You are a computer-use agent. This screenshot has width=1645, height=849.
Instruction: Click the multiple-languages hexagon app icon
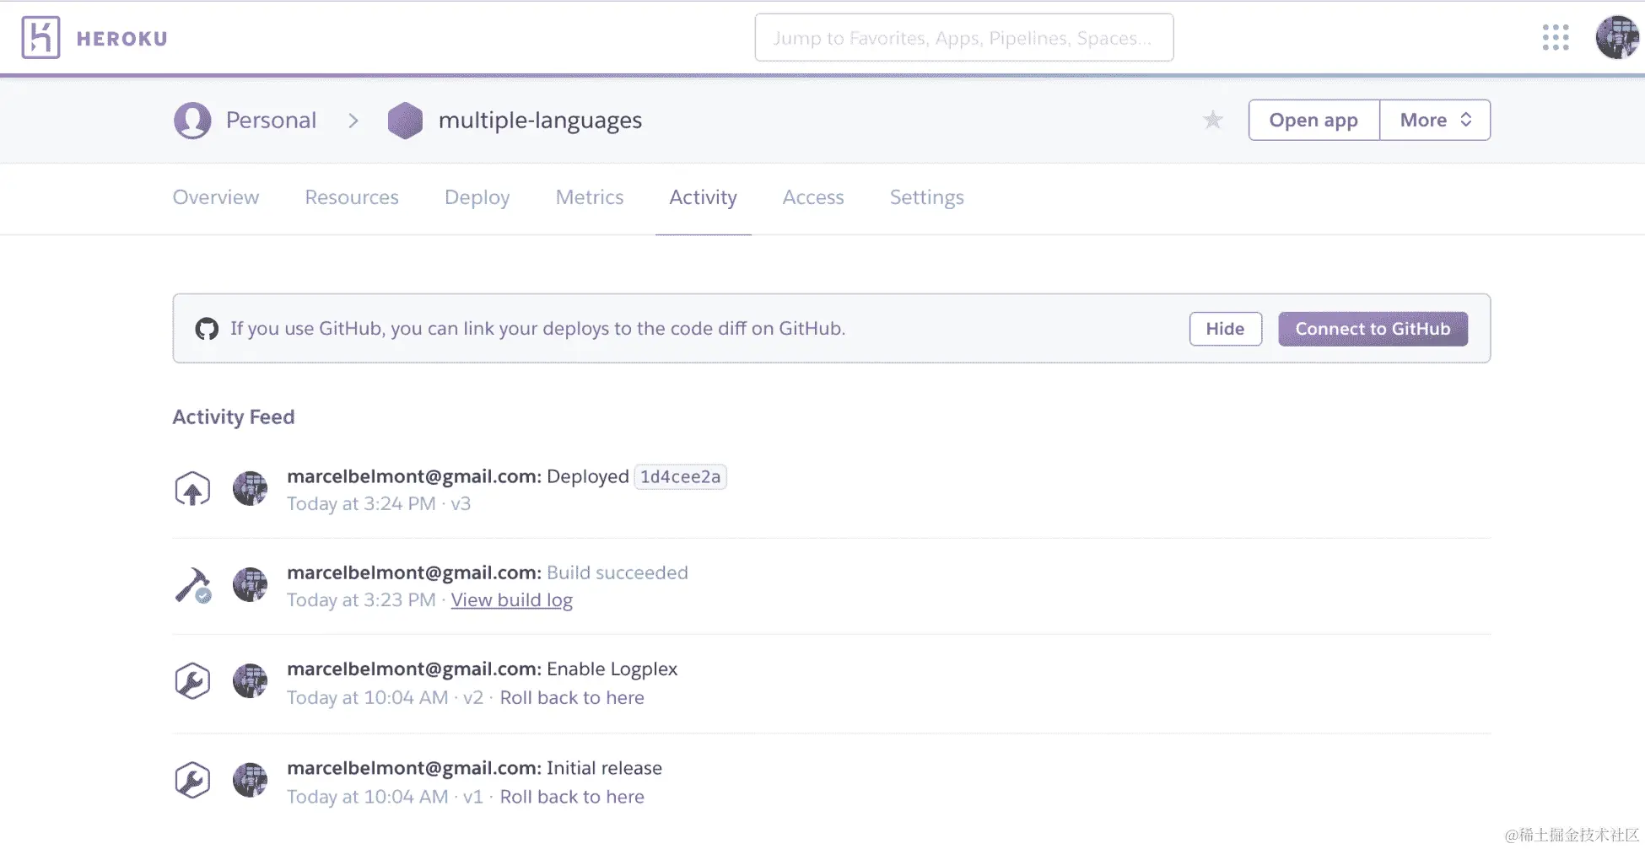405,121
